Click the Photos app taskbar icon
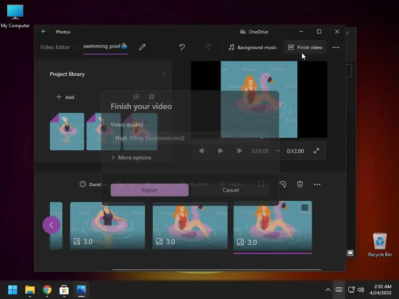This screenshot has height=299, width=399. click(x=81, y=290)
